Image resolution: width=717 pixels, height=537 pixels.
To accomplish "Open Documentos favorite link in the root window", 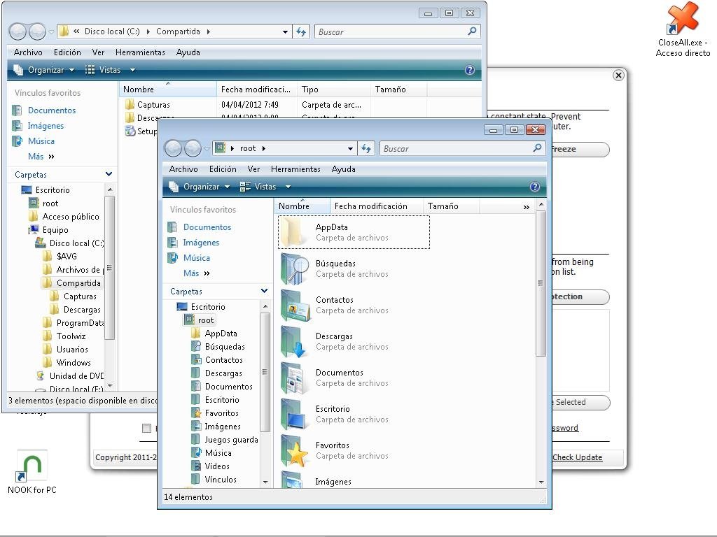I will point(207,227).
